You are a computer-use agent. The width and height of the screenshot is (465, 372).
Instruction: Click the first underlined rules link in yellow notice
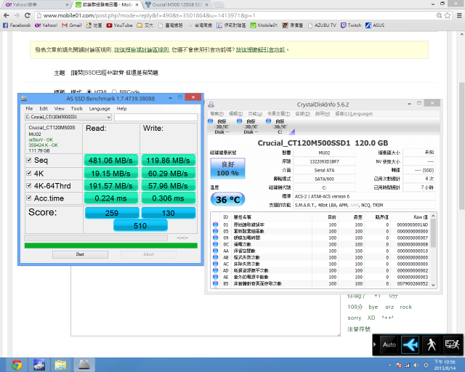coord(142,50)
